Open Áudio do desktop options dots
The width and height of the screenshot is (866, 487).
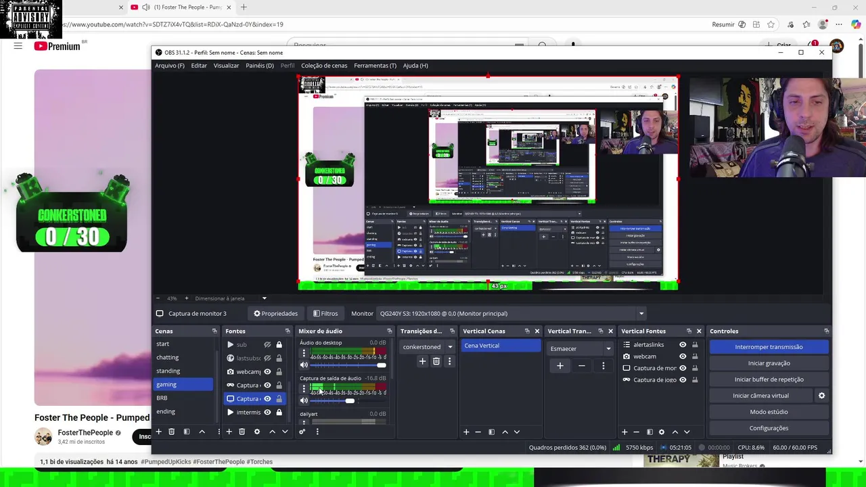[x=304, y=353]
